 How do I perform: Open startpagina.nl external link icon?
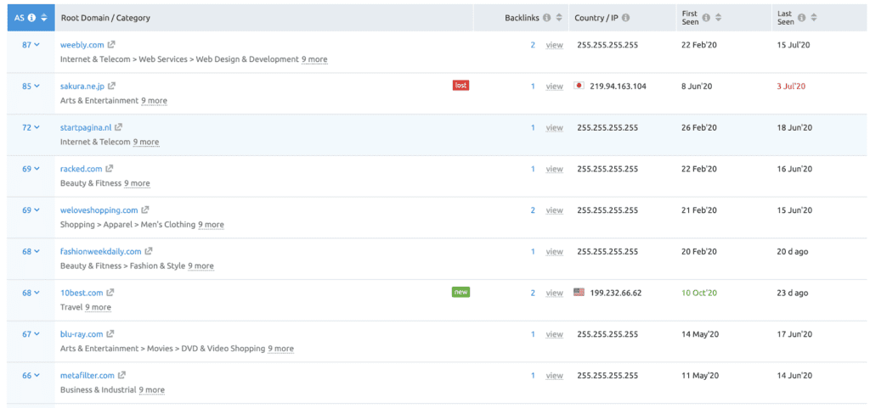(x=119, y=127)
